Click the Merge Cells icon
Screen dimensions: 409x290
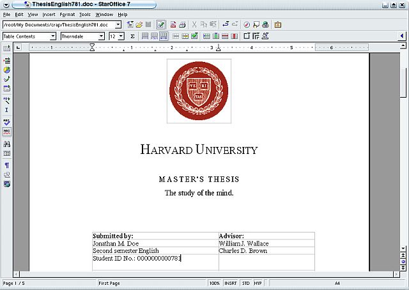[x=176, y=36]
